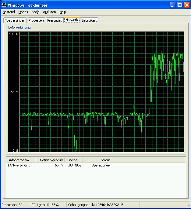Open the Opties menu
The width and height of the screenshot is (191, 209).
pyautogui.click(x=23, y=12)
